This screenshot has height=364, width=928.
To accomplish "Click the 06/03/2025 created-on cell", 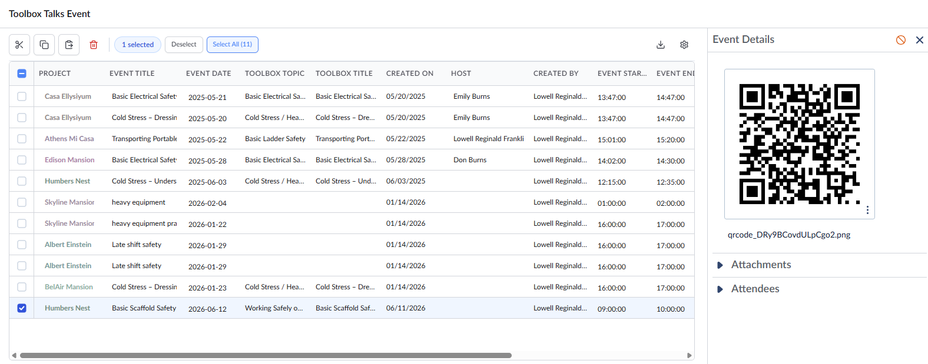I will (x=406, y=181).
